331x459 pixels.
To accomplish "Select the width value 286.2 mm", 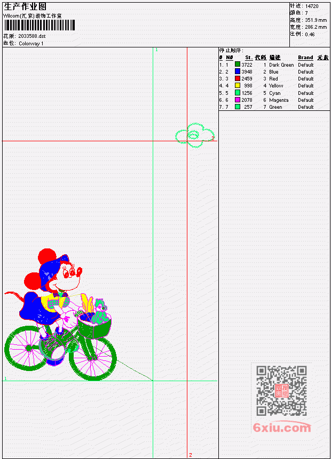I will 316,27.
